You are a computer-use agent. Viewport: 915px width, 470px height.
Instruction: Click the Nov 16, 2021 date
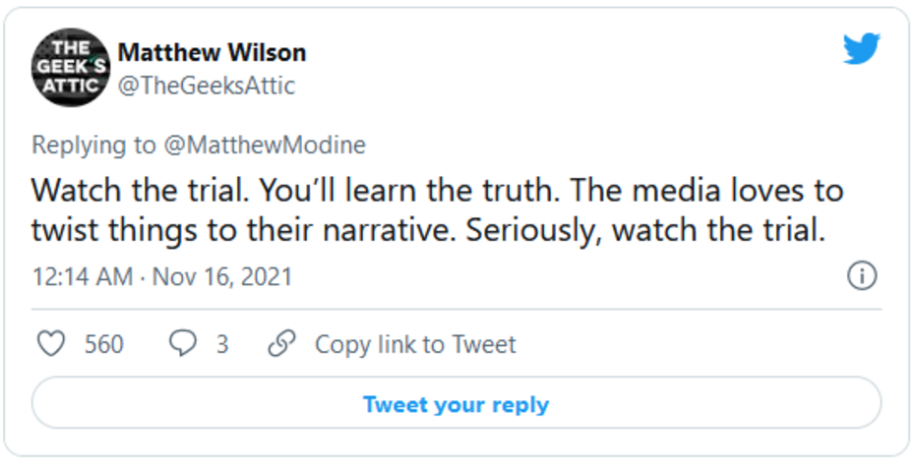pyautogui.click(x=221, y=277)
